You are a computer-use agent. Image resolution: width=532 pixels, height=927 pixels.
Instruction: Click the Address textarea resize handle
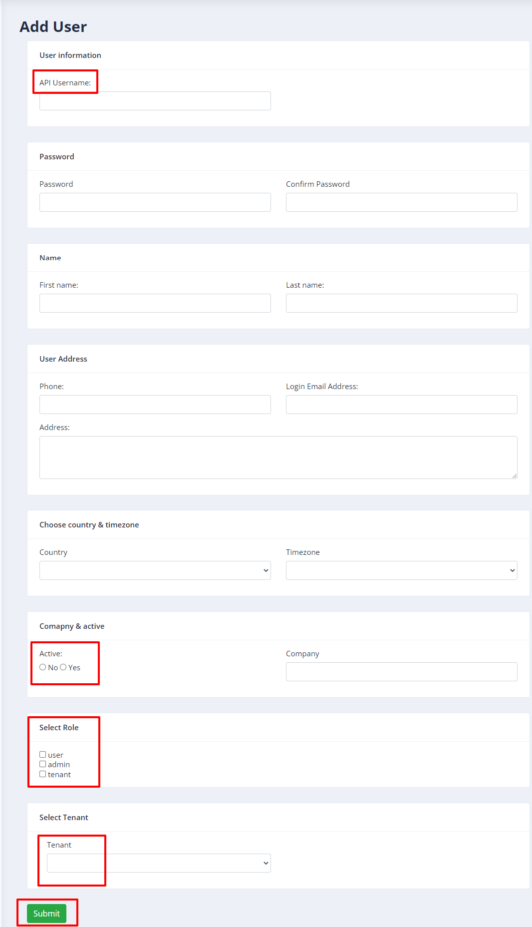514,475
